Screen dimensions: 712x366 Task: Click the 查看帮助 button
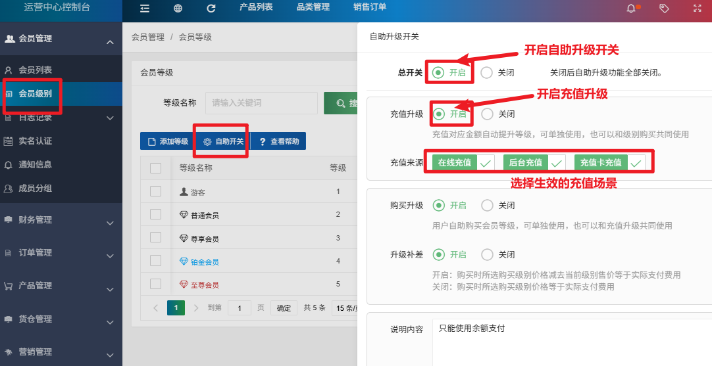278,141
